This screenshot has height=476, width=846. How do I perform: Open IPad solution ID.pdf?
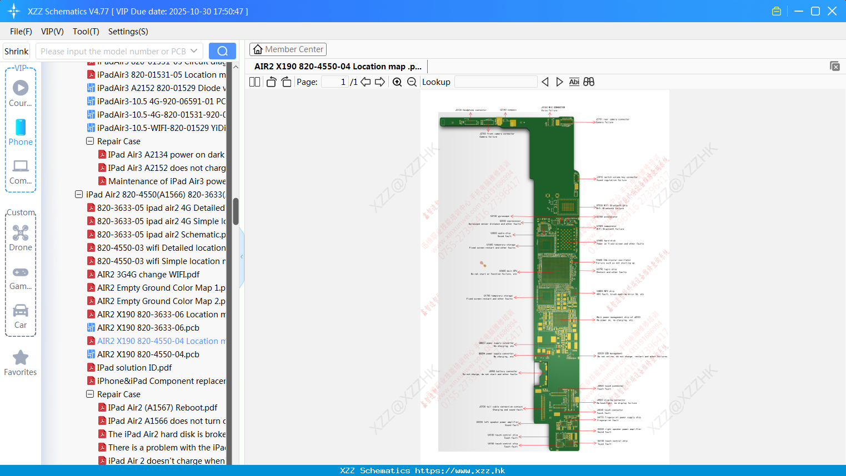tap(129, 368)
